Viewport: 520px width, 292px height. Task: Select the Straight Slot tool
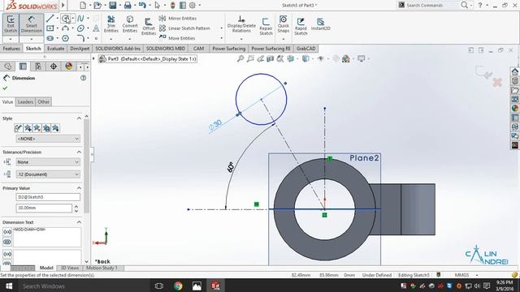click(x=50, y=38)
